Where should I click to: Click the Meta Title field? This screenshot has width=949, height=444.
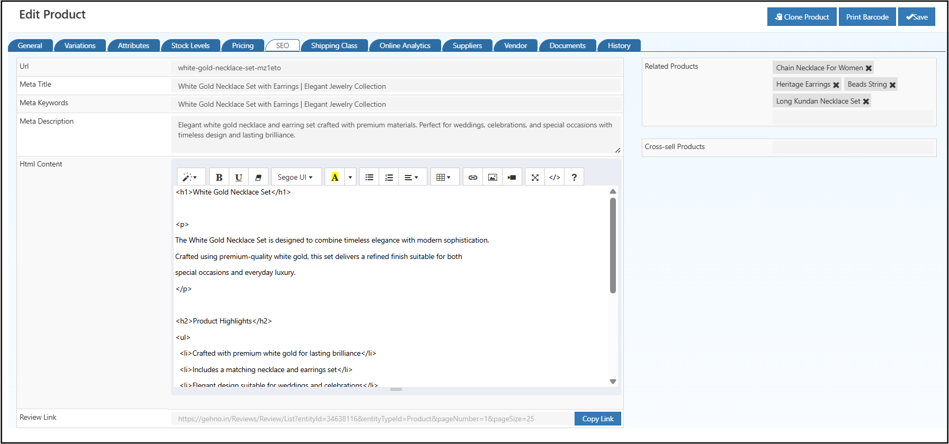[396, 86]
